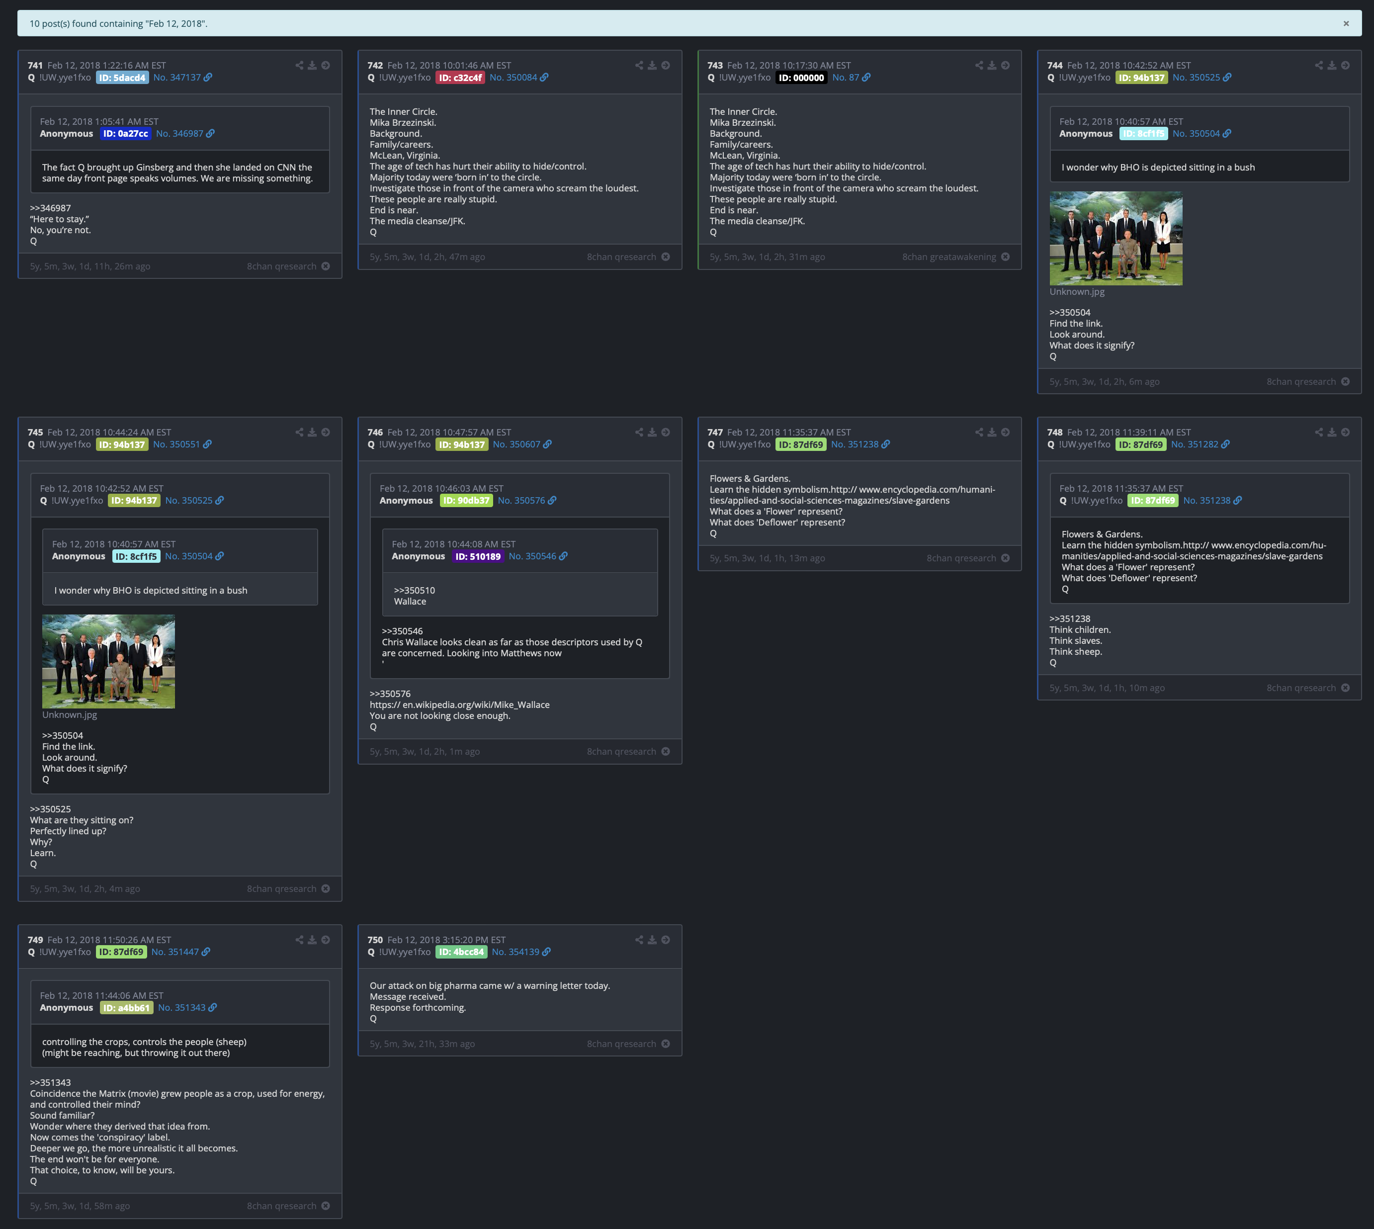Share post 741
The height and width of the screenshot is (1229, 1374).
299,66
